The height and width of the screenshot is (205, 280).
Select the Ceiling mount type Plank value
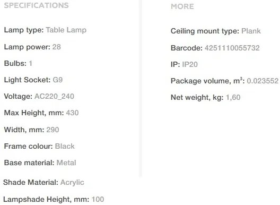tap(251, 31)
